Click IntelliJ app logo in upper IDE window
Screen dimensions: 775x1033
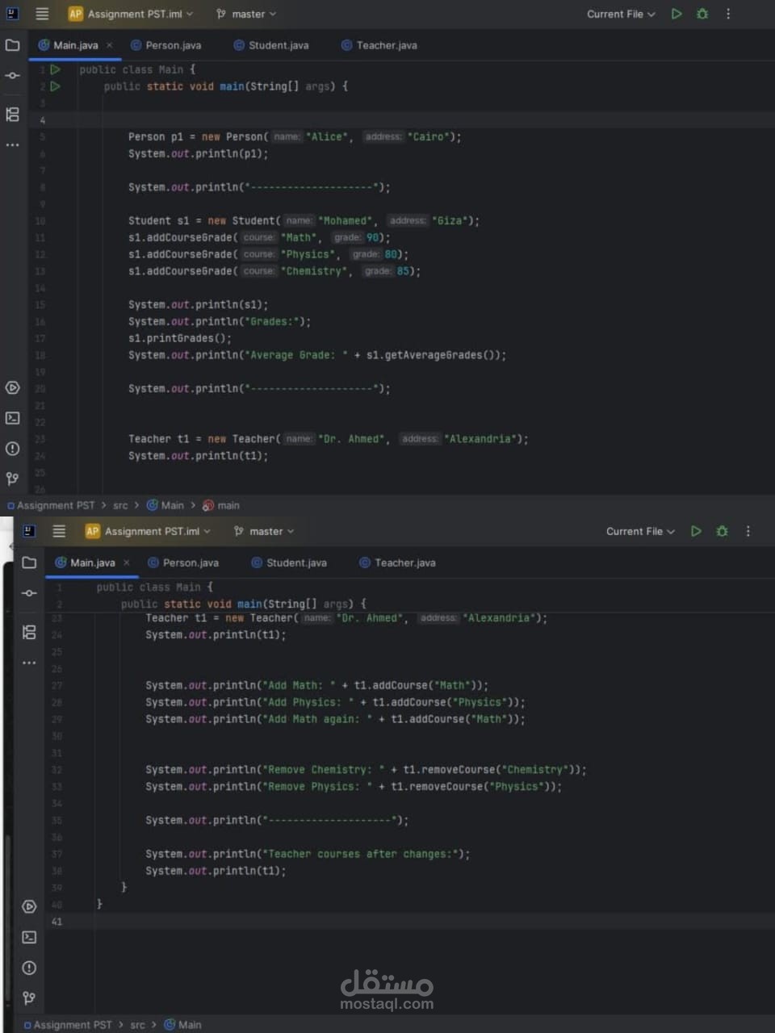pos(12,14)
